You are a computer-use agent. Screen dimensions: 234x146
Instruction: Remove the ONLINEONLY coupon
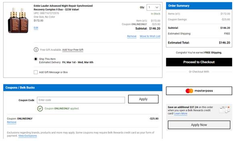coord(12,122)
